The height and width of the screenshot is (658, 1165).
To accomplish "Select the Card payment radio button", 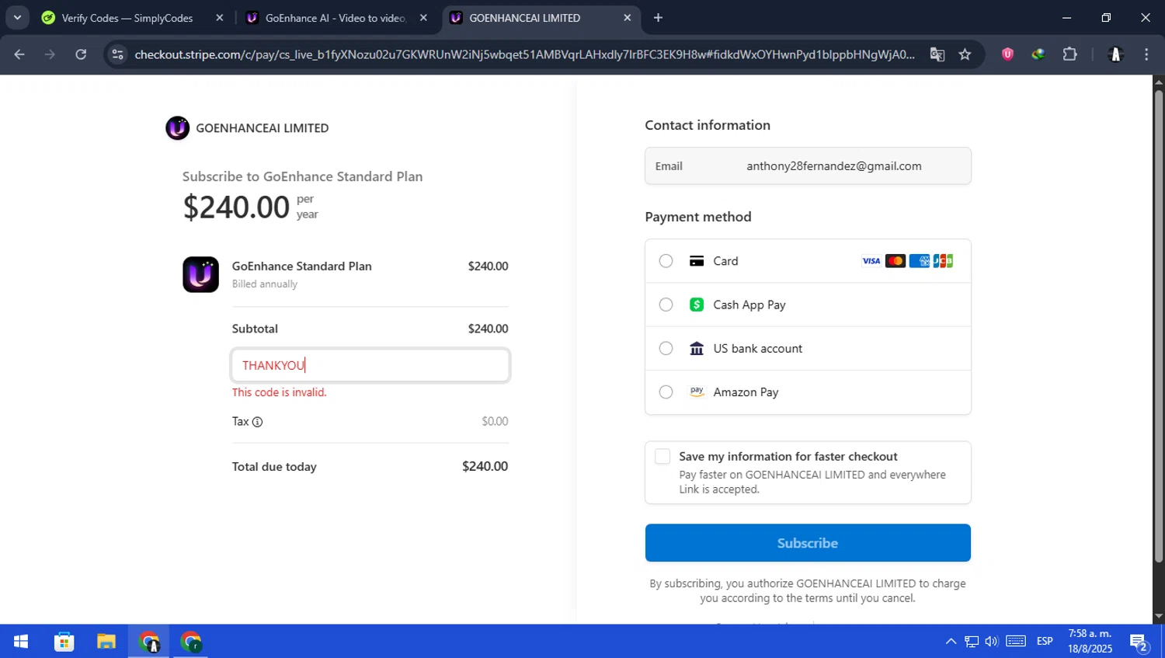I will click(666, 261).
